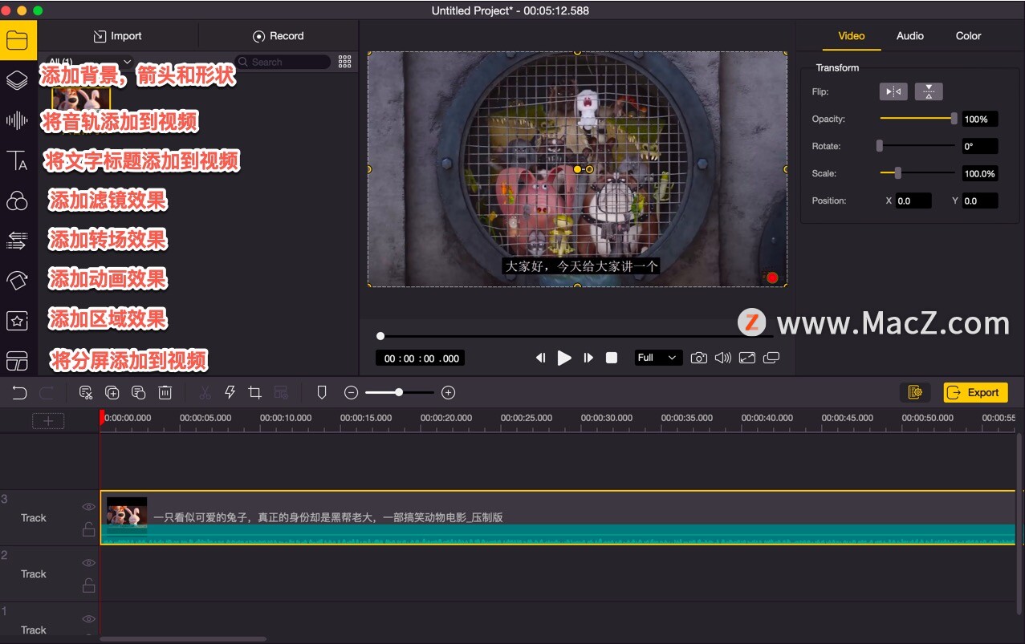Click the Position Y value field

(x=980, y=200)
